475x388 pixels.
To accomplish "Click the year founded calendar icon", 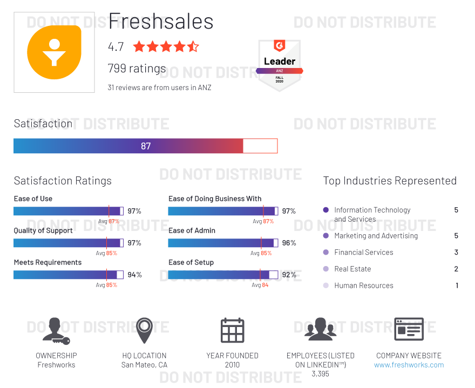I will coord(232,330).
